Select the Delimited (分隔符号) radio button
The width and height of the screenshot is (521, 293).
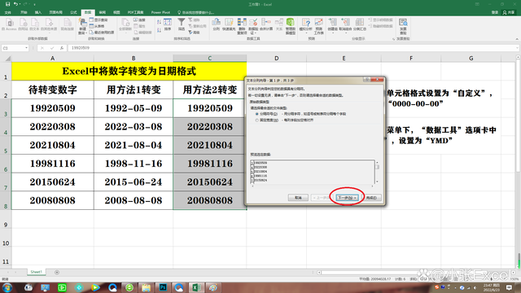257,114
